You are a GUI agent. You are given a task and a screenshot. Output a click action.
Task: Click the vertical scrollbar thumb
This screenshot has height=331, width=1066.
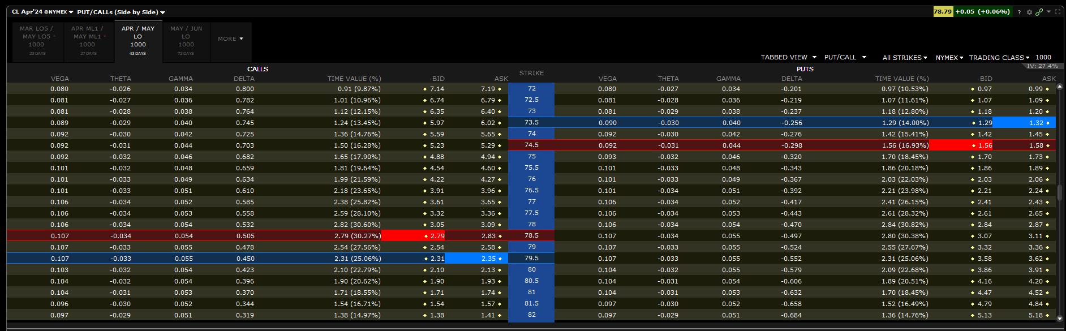tap(1059, 192)
